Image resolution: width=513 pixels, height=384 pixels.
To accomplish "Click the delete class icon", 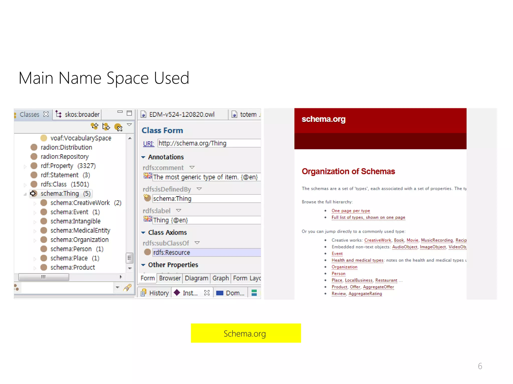I will (x=118, y=127).
